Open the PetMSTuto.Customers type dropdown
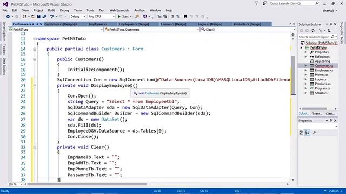Image resolution: width=346 pixels, height=194 pixels. pos(152,30)
